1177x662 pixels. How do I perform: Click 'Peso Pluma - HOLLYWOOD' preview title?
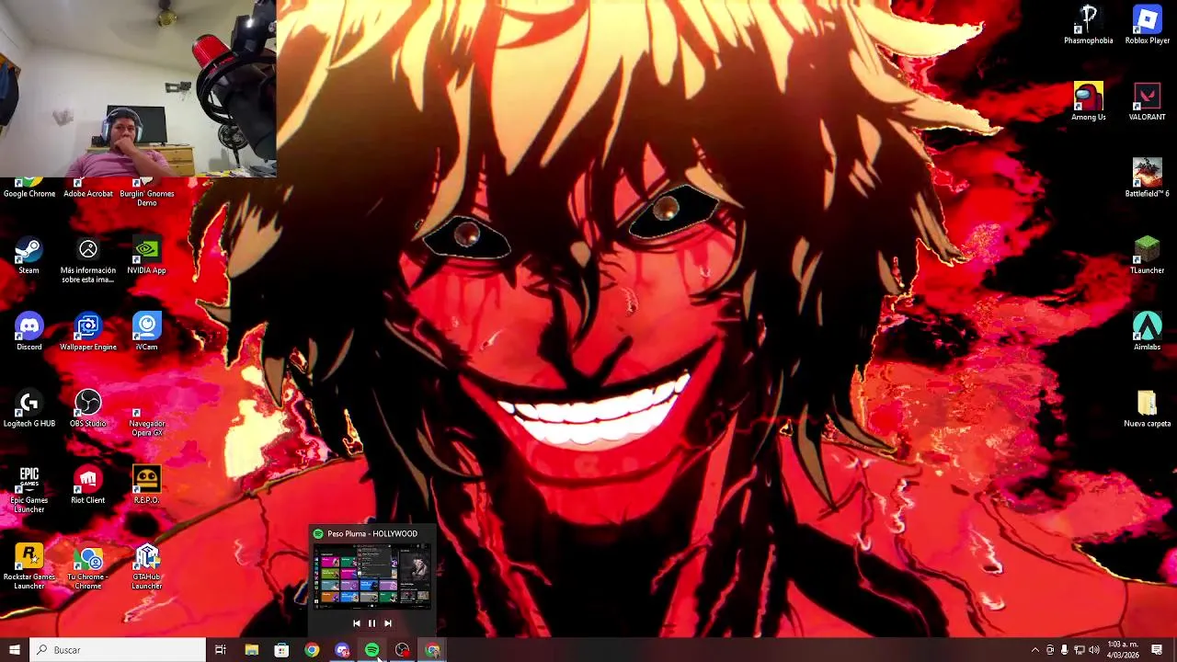coord(372,533)
